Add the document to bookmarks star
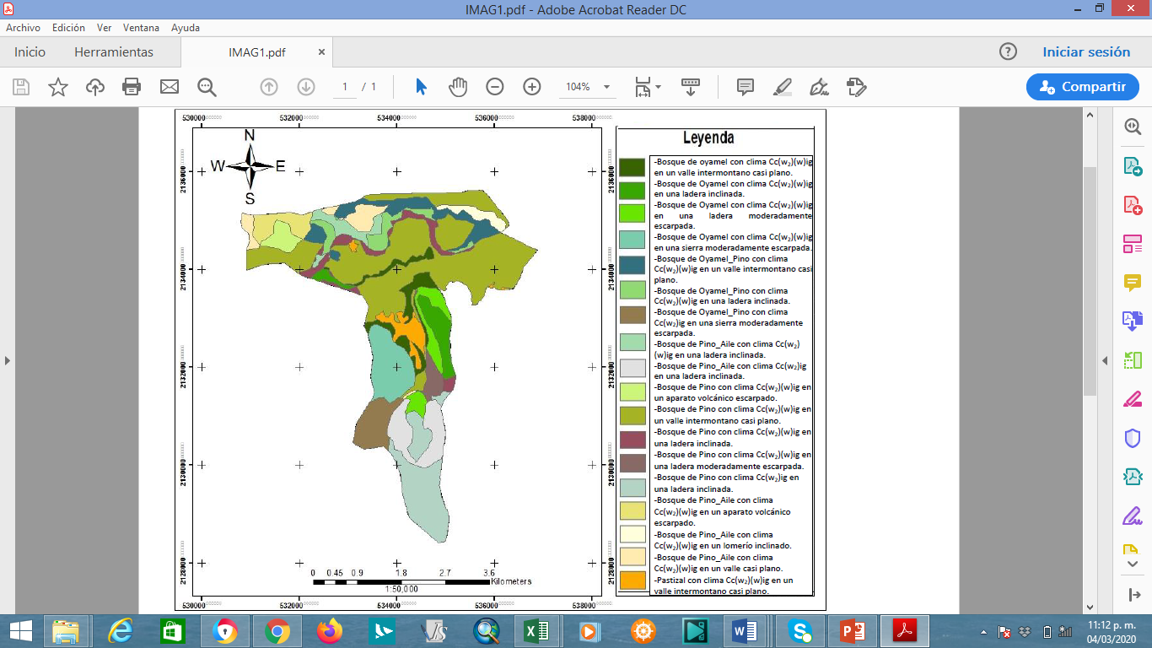The height and width of the screenshot is (648, 1152). coord(58,87)
